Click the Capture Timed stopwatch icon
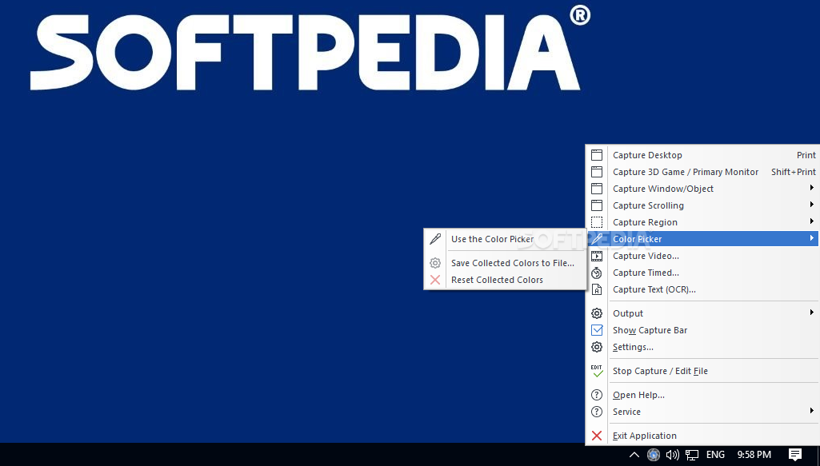The image size is (820, 466). coord(597,273)
